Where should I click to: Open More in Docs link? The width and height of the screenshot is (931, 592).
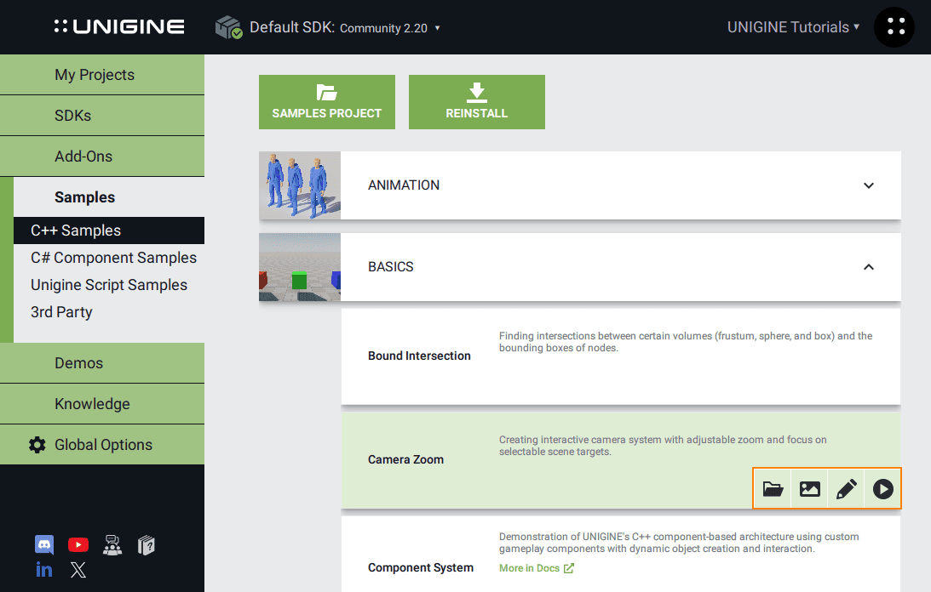coord(536,568)
